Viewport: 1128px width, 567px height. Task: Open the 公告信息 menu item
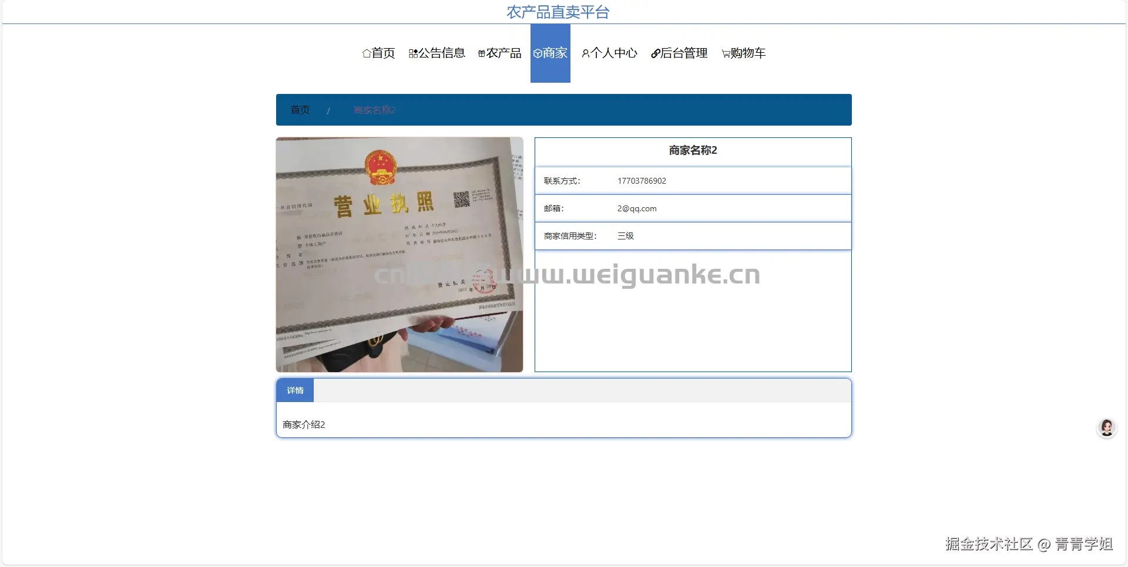[437, 53]
